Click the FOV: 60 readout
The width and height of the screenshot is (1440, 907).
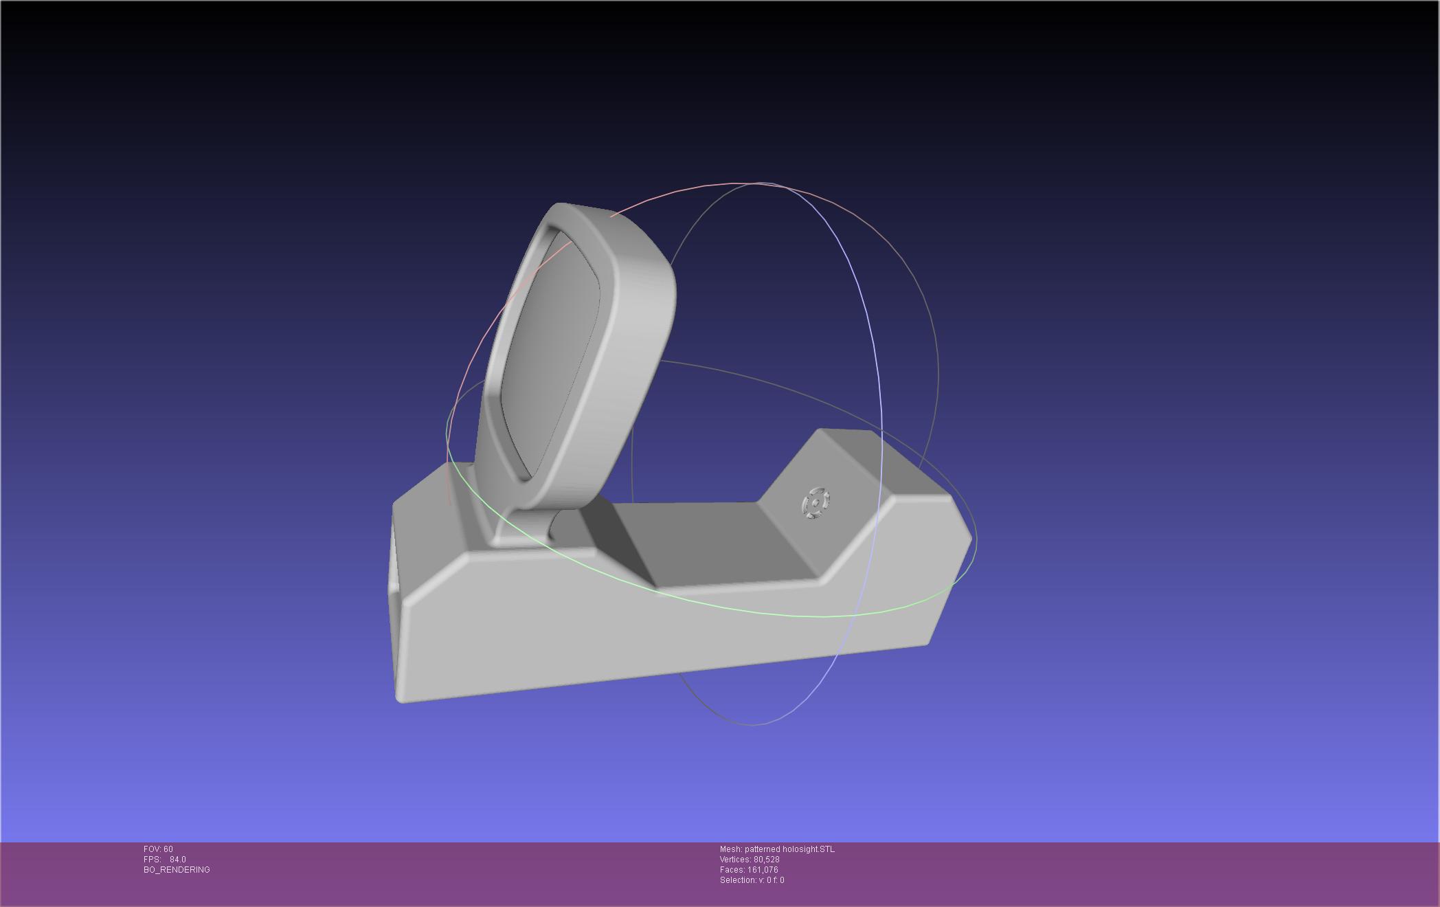pos(158,849)
